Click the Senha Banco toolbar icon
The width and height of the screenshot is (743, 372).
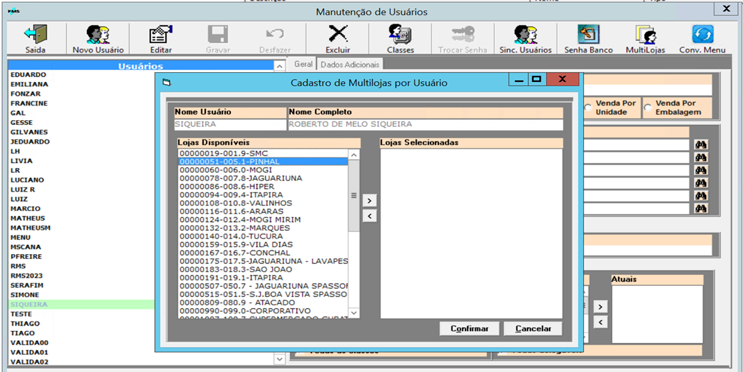(x=588, y=35)
